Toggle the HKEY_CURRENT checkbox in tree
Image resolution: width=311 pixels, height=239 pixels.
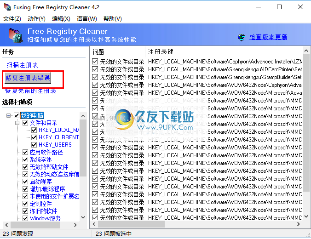click(34, 137)
